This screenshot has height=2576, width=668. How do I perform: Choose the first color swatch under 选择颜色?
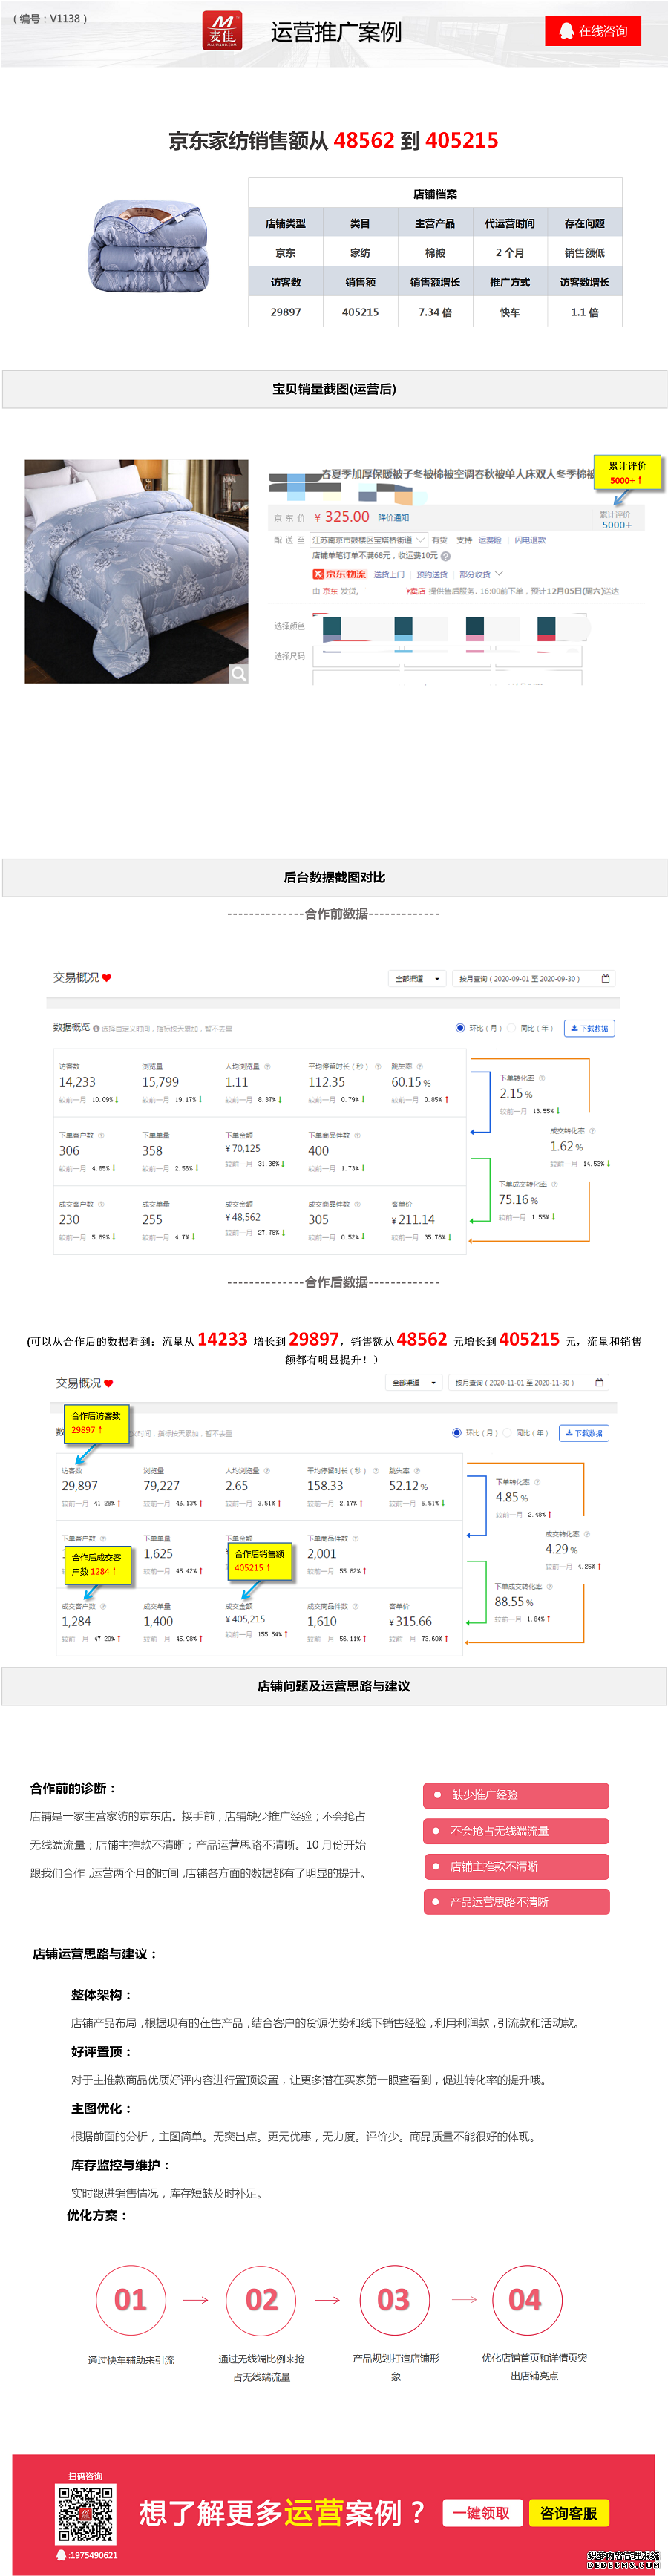[332, 627]
